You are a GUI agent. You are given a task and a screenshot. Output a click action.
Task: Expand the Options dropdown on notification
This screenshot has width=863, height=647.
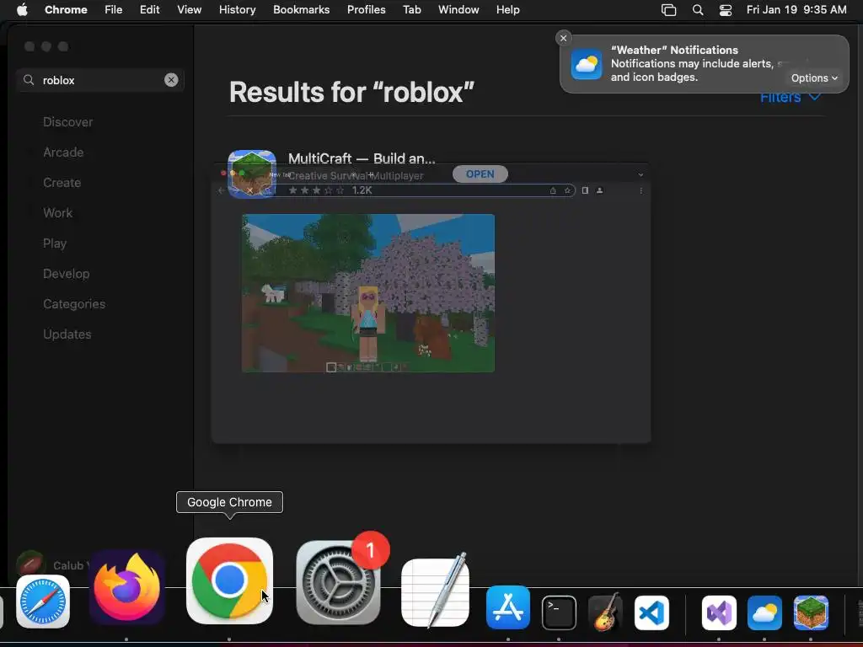pyautogui.click(x=814, y=78)
